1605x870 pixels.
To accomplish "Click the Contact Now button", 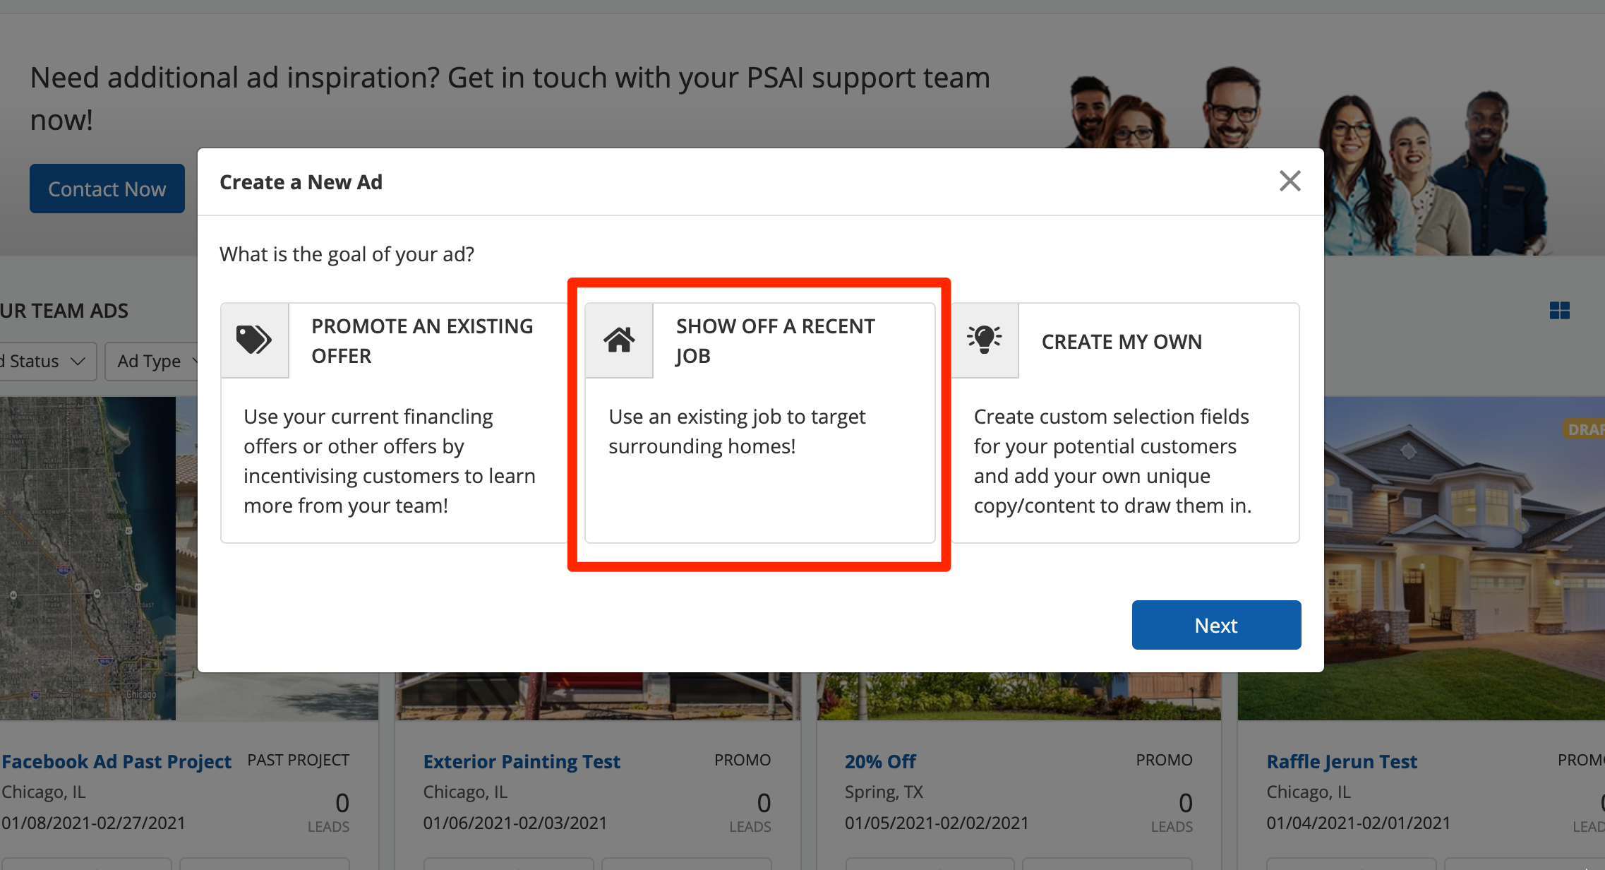I will [107, 189].
